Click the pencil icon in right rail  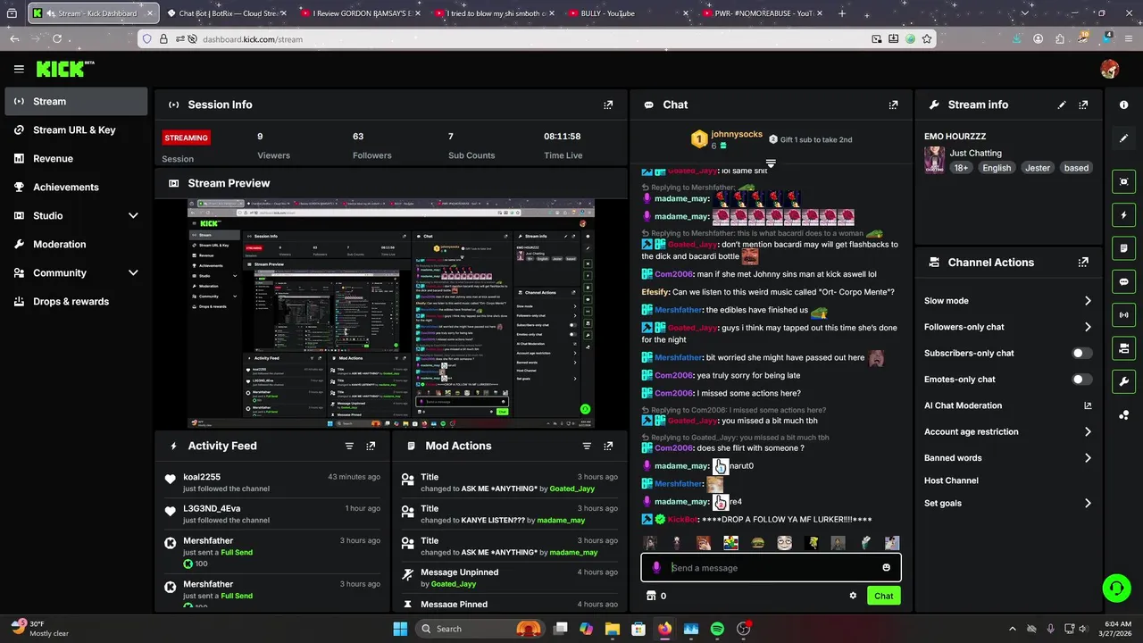[1123, 138]
